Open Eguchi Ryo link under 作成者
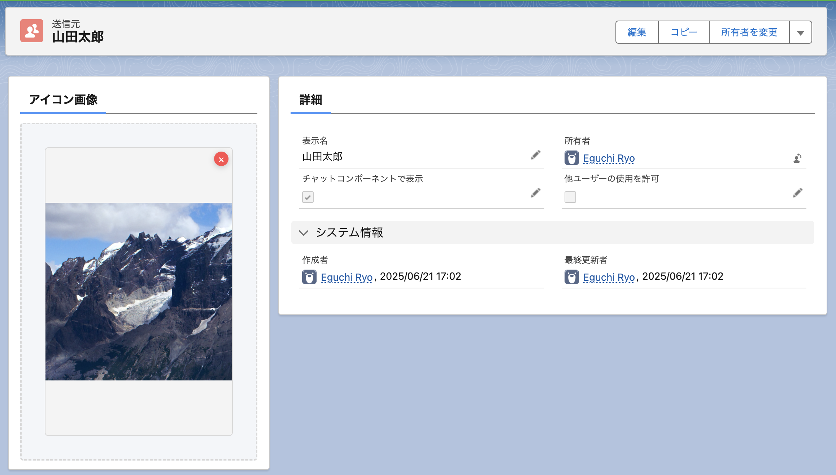The height and width of the screenshot is (475, 836). click(347, 277)
